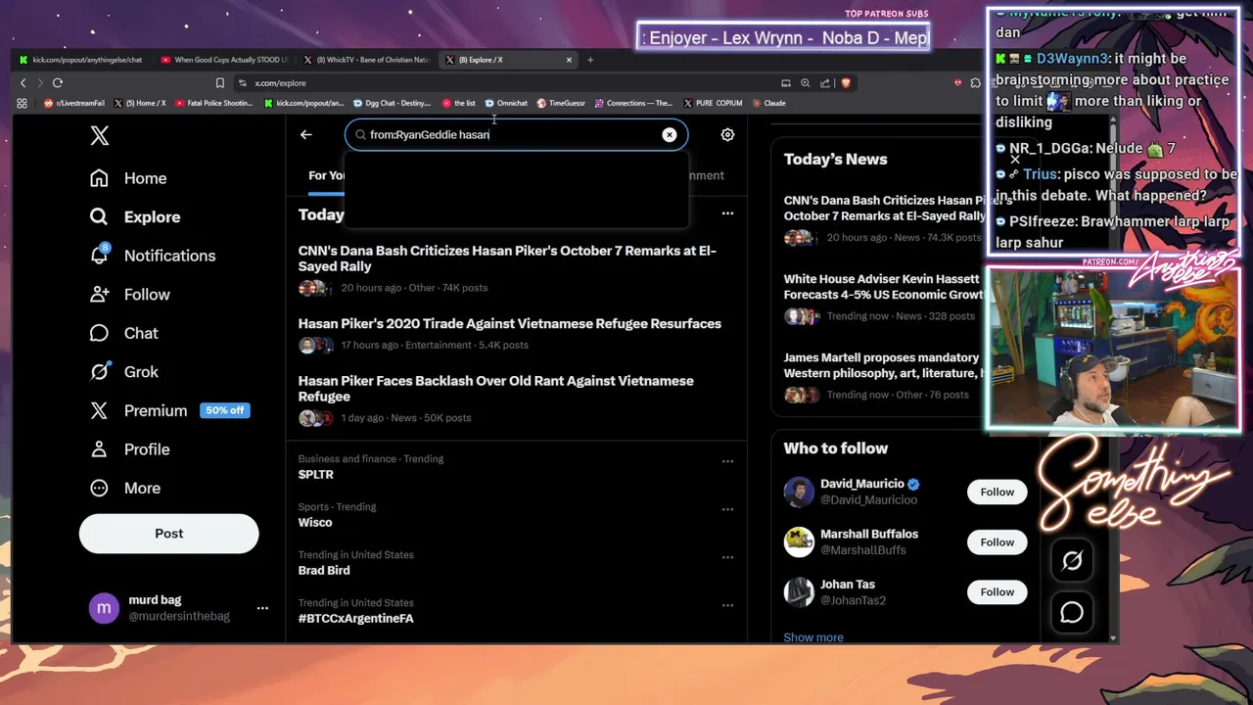This screenshot has width=1253, height=705.
Task: Click the back arrow beside search box
Action: pyautogui.click(x=305, y=135)
